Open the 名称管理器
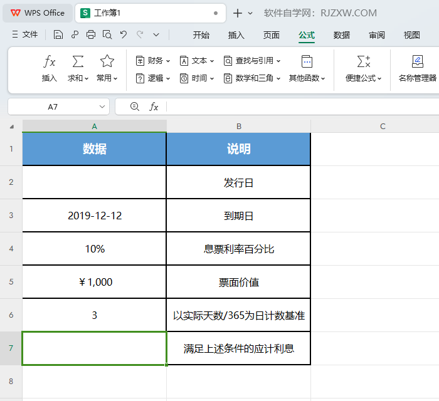 (x=418, y=69)
